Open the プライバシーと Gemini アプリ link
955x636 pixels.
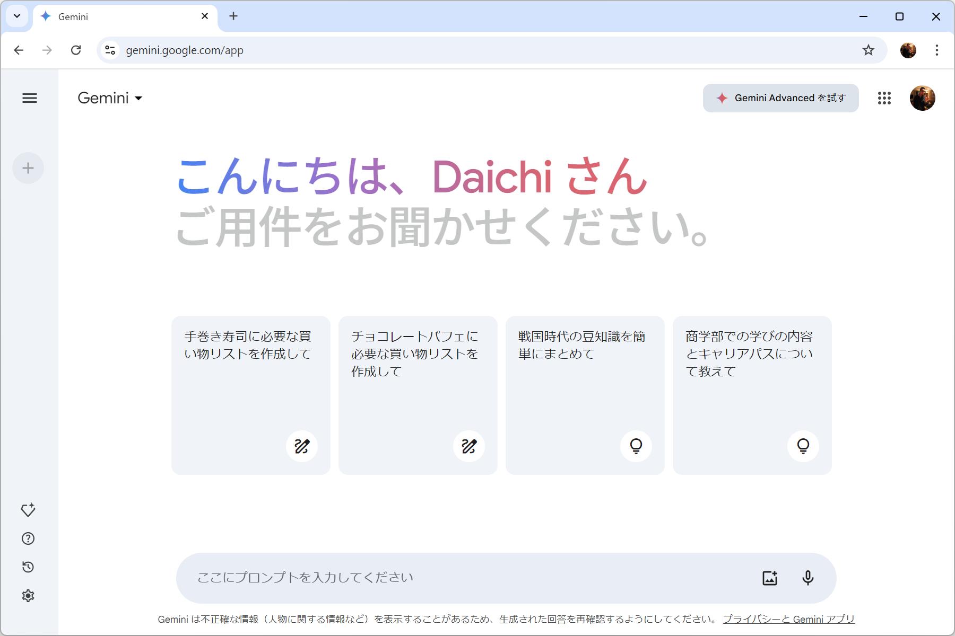(x=789, y=619)
